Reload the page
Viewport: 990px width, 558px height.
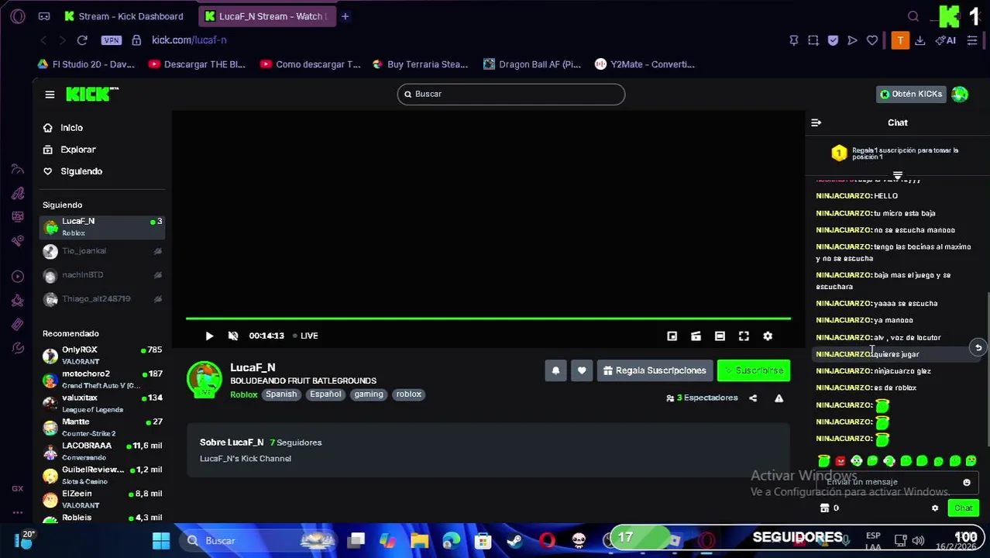click(x=82, y=40)
